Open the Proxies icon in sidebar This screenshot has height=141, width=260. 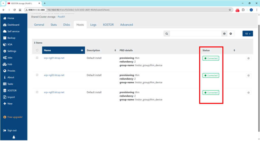click(x=5, y=71)
